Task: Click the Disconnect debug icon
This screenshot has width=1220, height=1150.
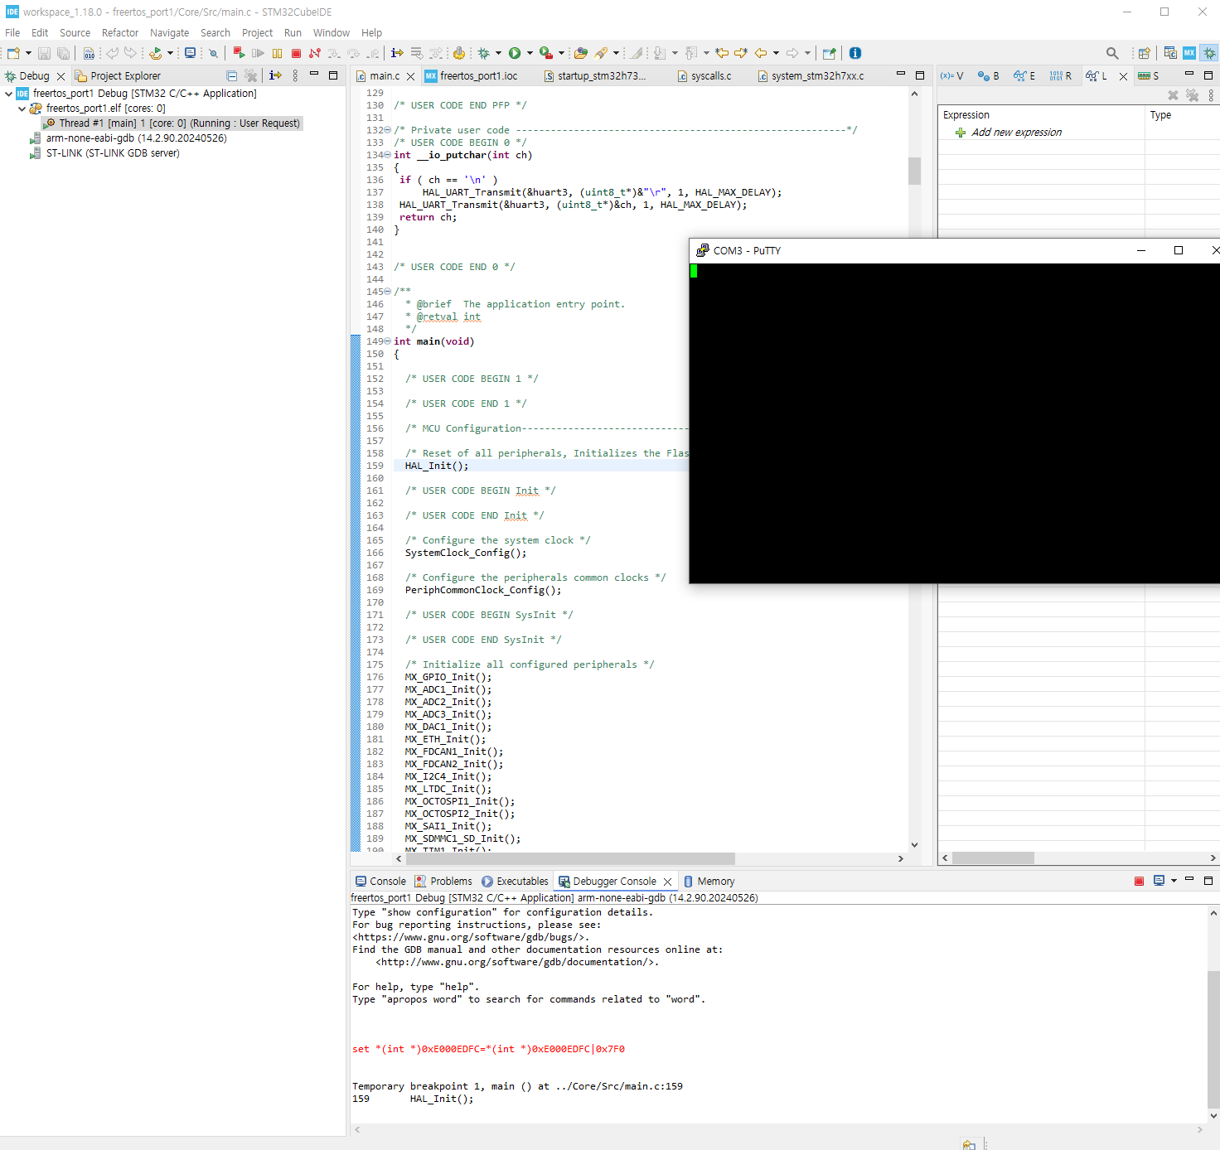Action: (315, 53)
